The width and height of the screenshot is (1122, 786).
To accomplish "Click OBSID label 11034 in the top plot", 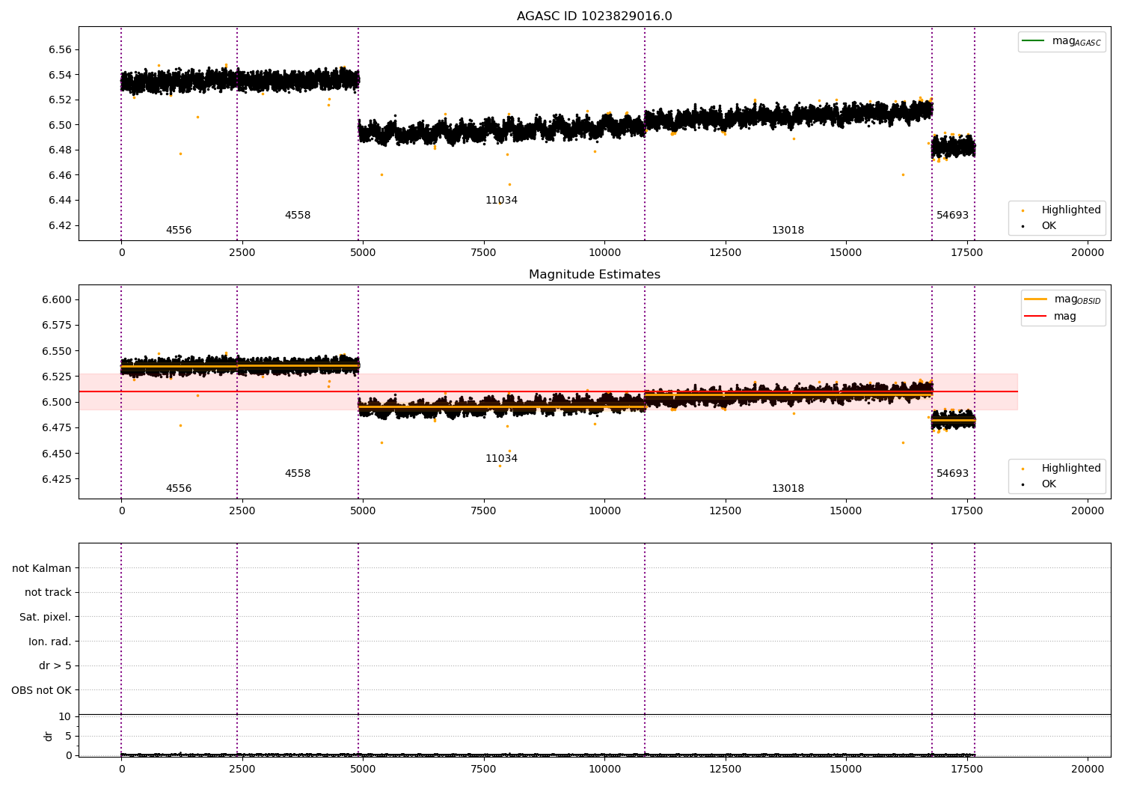I will click(501, 201).
